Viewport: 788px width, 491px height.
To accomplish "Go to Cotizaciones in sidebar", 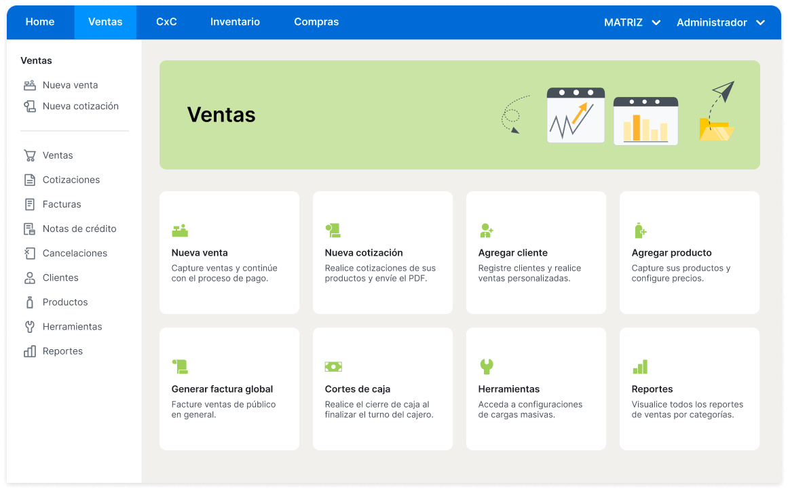I will tap(71, 180).
